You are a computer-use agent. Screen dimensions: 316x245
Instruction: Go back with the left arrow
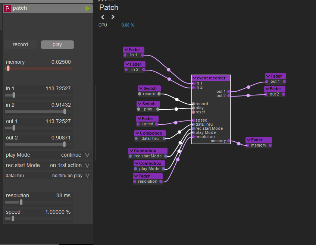tap(103, 17)
